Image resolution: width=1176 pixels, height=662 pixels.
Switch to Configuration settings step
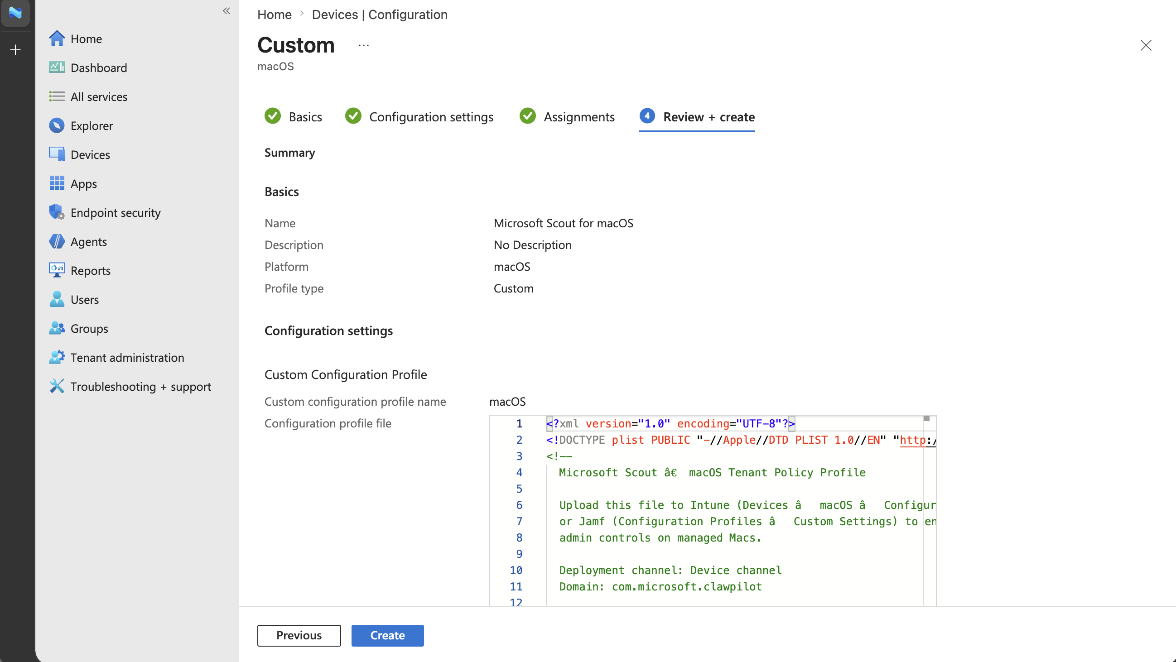[x=431, y=117]
